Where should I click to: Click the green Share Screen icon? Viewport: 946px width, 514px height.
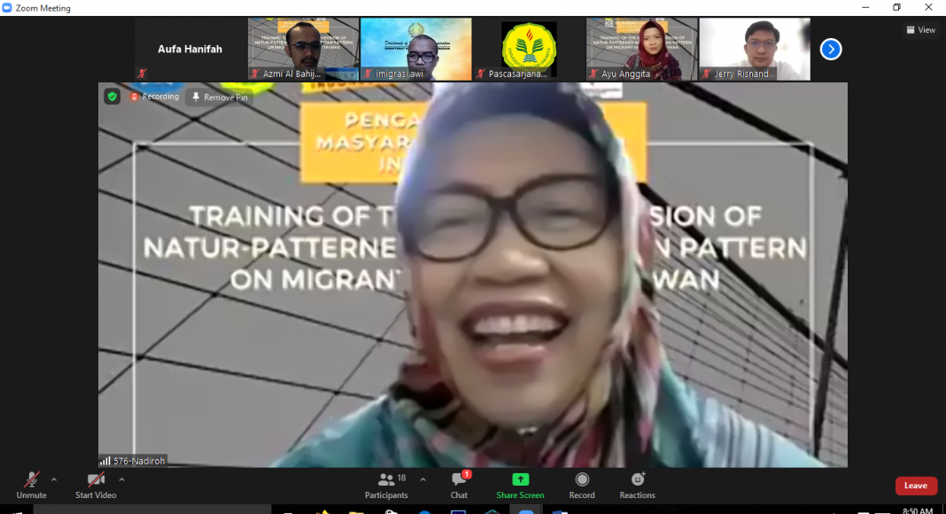pyautogui.click(x=520, y=480)
